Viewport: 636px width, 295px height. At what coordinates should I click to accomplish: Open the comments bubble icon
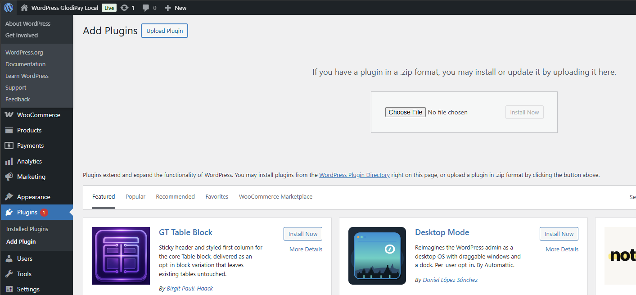pyautogui.click(x=146, y=8)
